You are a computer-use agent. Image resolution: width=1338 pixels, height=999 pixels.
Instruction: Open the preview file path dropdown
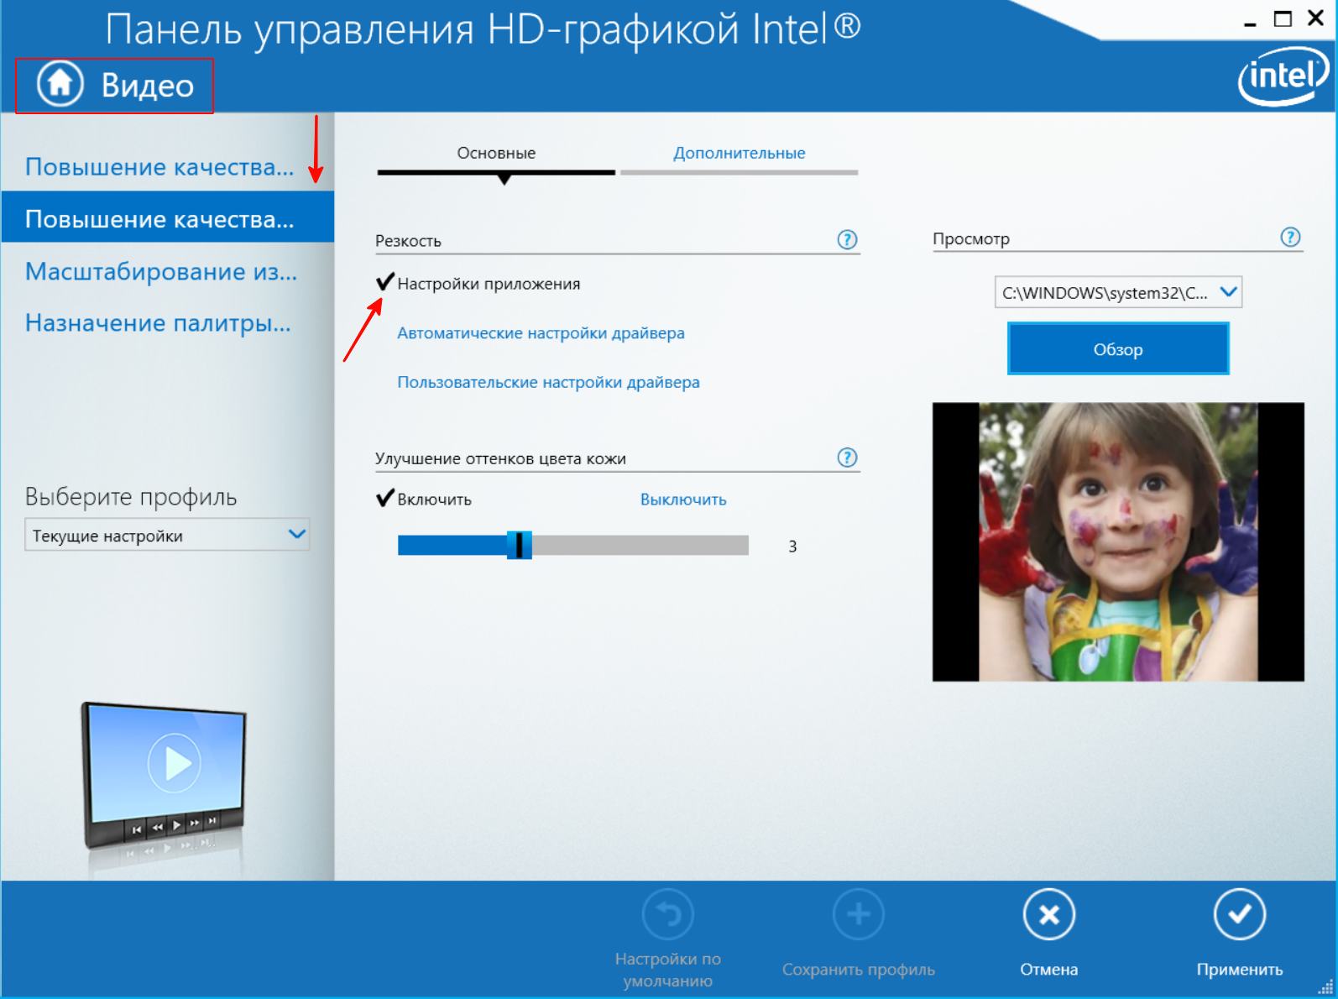point(1118,292)
